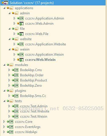The width and height of the screenshot is (107, 136).
Task: Click web project icon of cczcrv.Web.File
Action: pyautogui.click(x=21, y=34)
